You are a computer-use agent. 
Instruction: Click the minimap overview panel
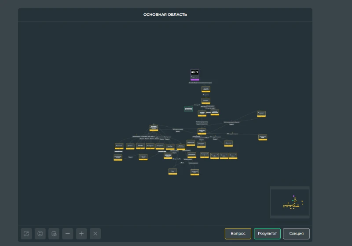pyautogui.click(x=290, y=202)
